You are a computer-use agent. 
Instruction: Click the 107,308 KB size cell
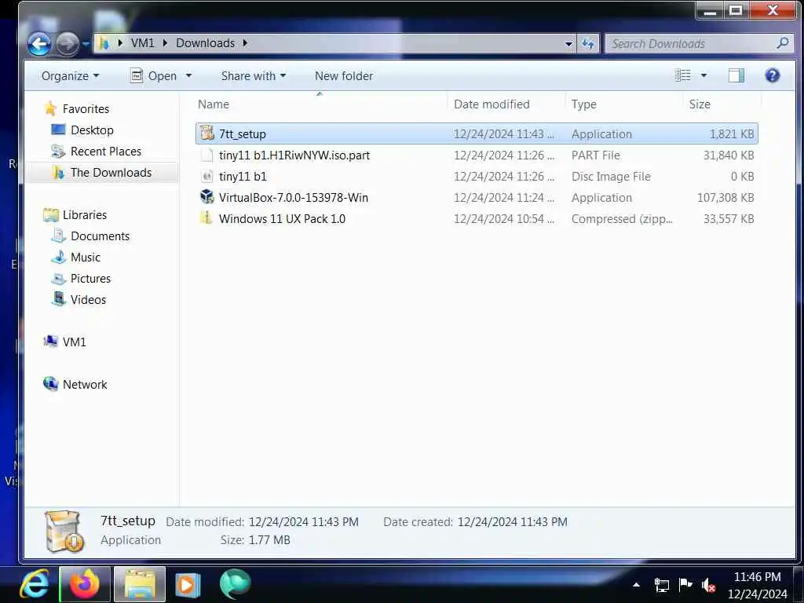[725, 197]
